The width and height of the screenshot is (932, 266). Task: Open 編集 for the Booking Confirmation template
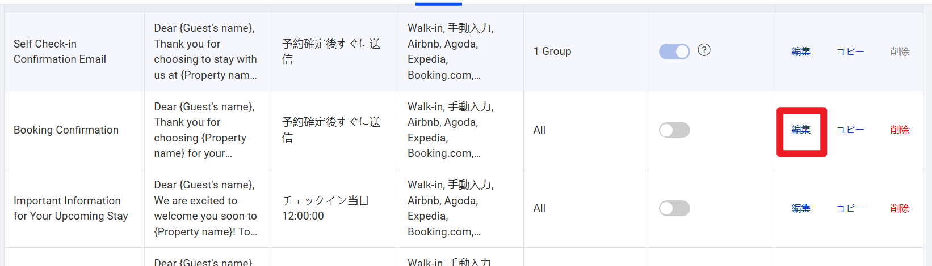[801, 130]
